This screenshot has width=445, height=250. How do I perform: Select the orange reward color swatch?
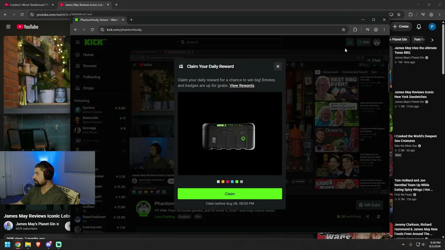(223, 182)
